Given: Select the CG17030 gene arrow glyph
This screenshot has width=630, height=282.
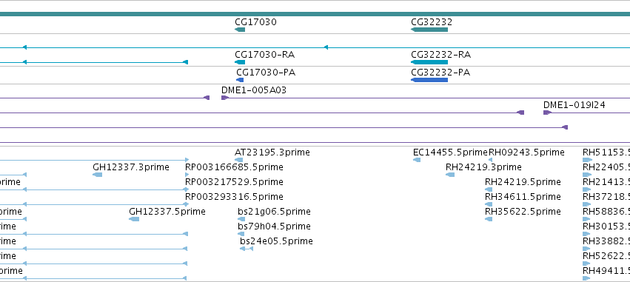Looking at the screenshot, I should click(240, 30).
